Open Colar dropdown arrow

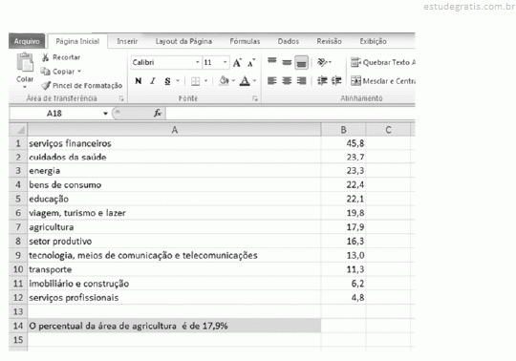point(25,88)
